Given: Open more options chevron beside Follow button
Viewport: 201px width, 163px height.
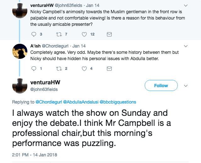Looking at the screenshot, I should click(186, 86).
